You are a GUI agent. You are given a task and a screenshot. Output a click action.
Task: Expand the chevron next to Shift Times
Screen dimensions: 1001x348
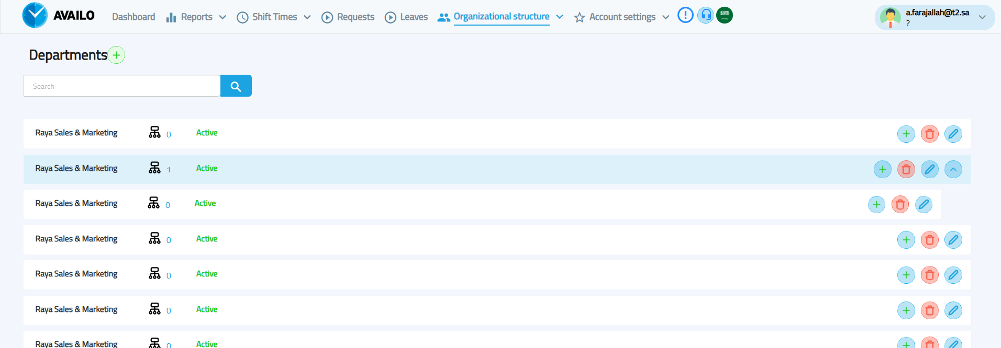(x=307, y=17)
